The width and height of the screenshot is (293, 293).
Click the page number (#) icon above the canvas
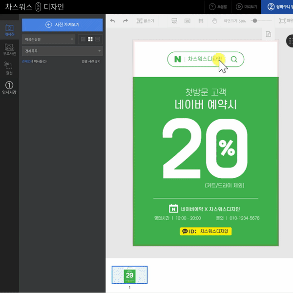(268, 34)
